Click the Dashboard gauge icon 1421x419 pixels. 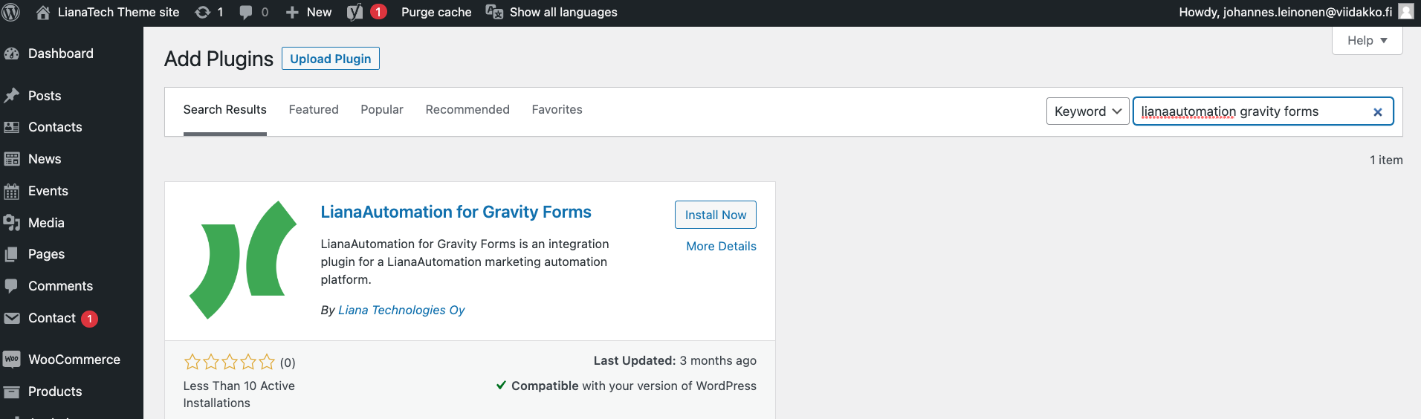[11, 53]
